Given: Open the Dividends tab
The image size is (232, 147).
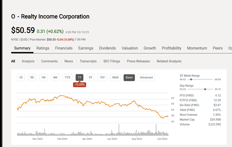Looking at the screenshot, I should (x=107, y=48).
